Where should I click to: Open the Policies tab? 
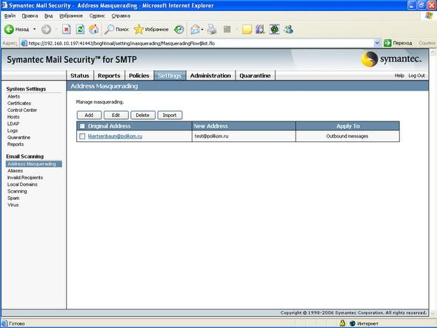point(139,76)
